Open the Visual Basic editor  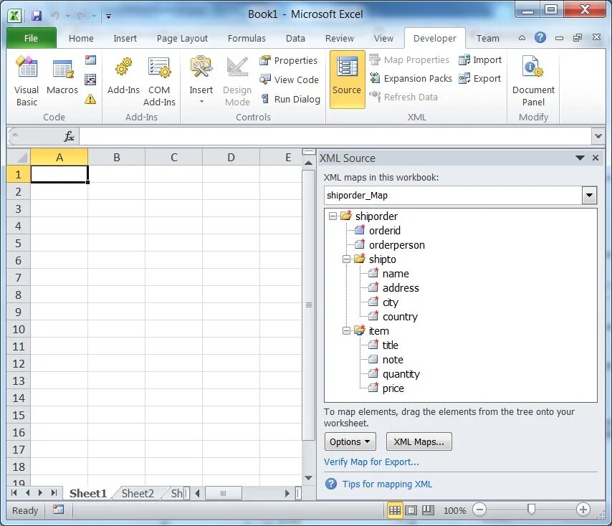tap(27, 81)
